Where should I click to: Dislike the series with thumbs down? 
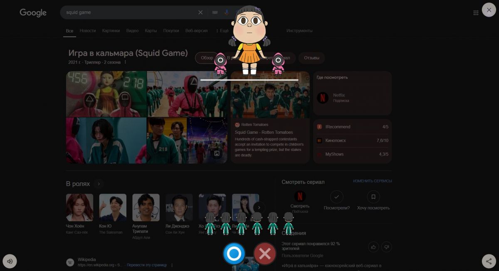[x=386, y=247]
